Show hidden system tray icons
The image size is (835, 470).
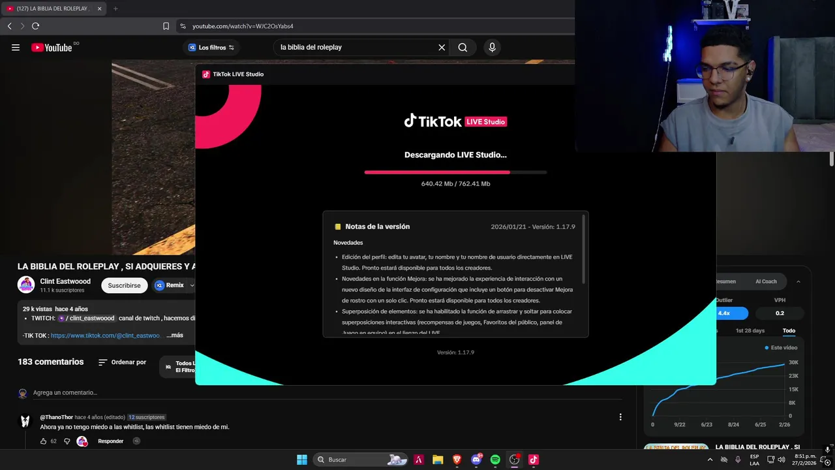pyautogui.click(x=710, y=460)
